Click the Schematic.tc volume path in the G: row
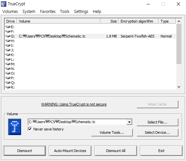The height and width of the screenshot is (161, 186). (x=52, y=36)
